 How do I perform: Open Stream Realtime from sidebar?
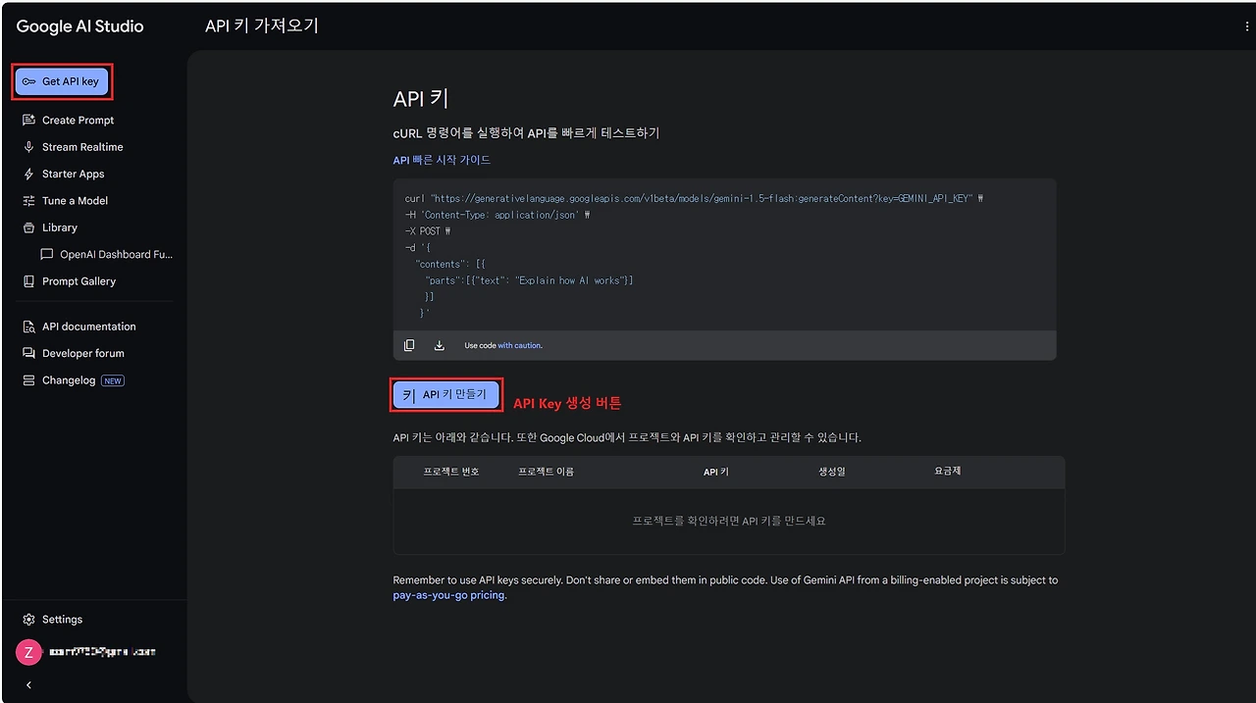click(82, 147)
